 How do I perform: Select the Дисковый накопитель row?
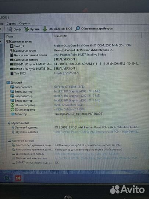(65, 154)
